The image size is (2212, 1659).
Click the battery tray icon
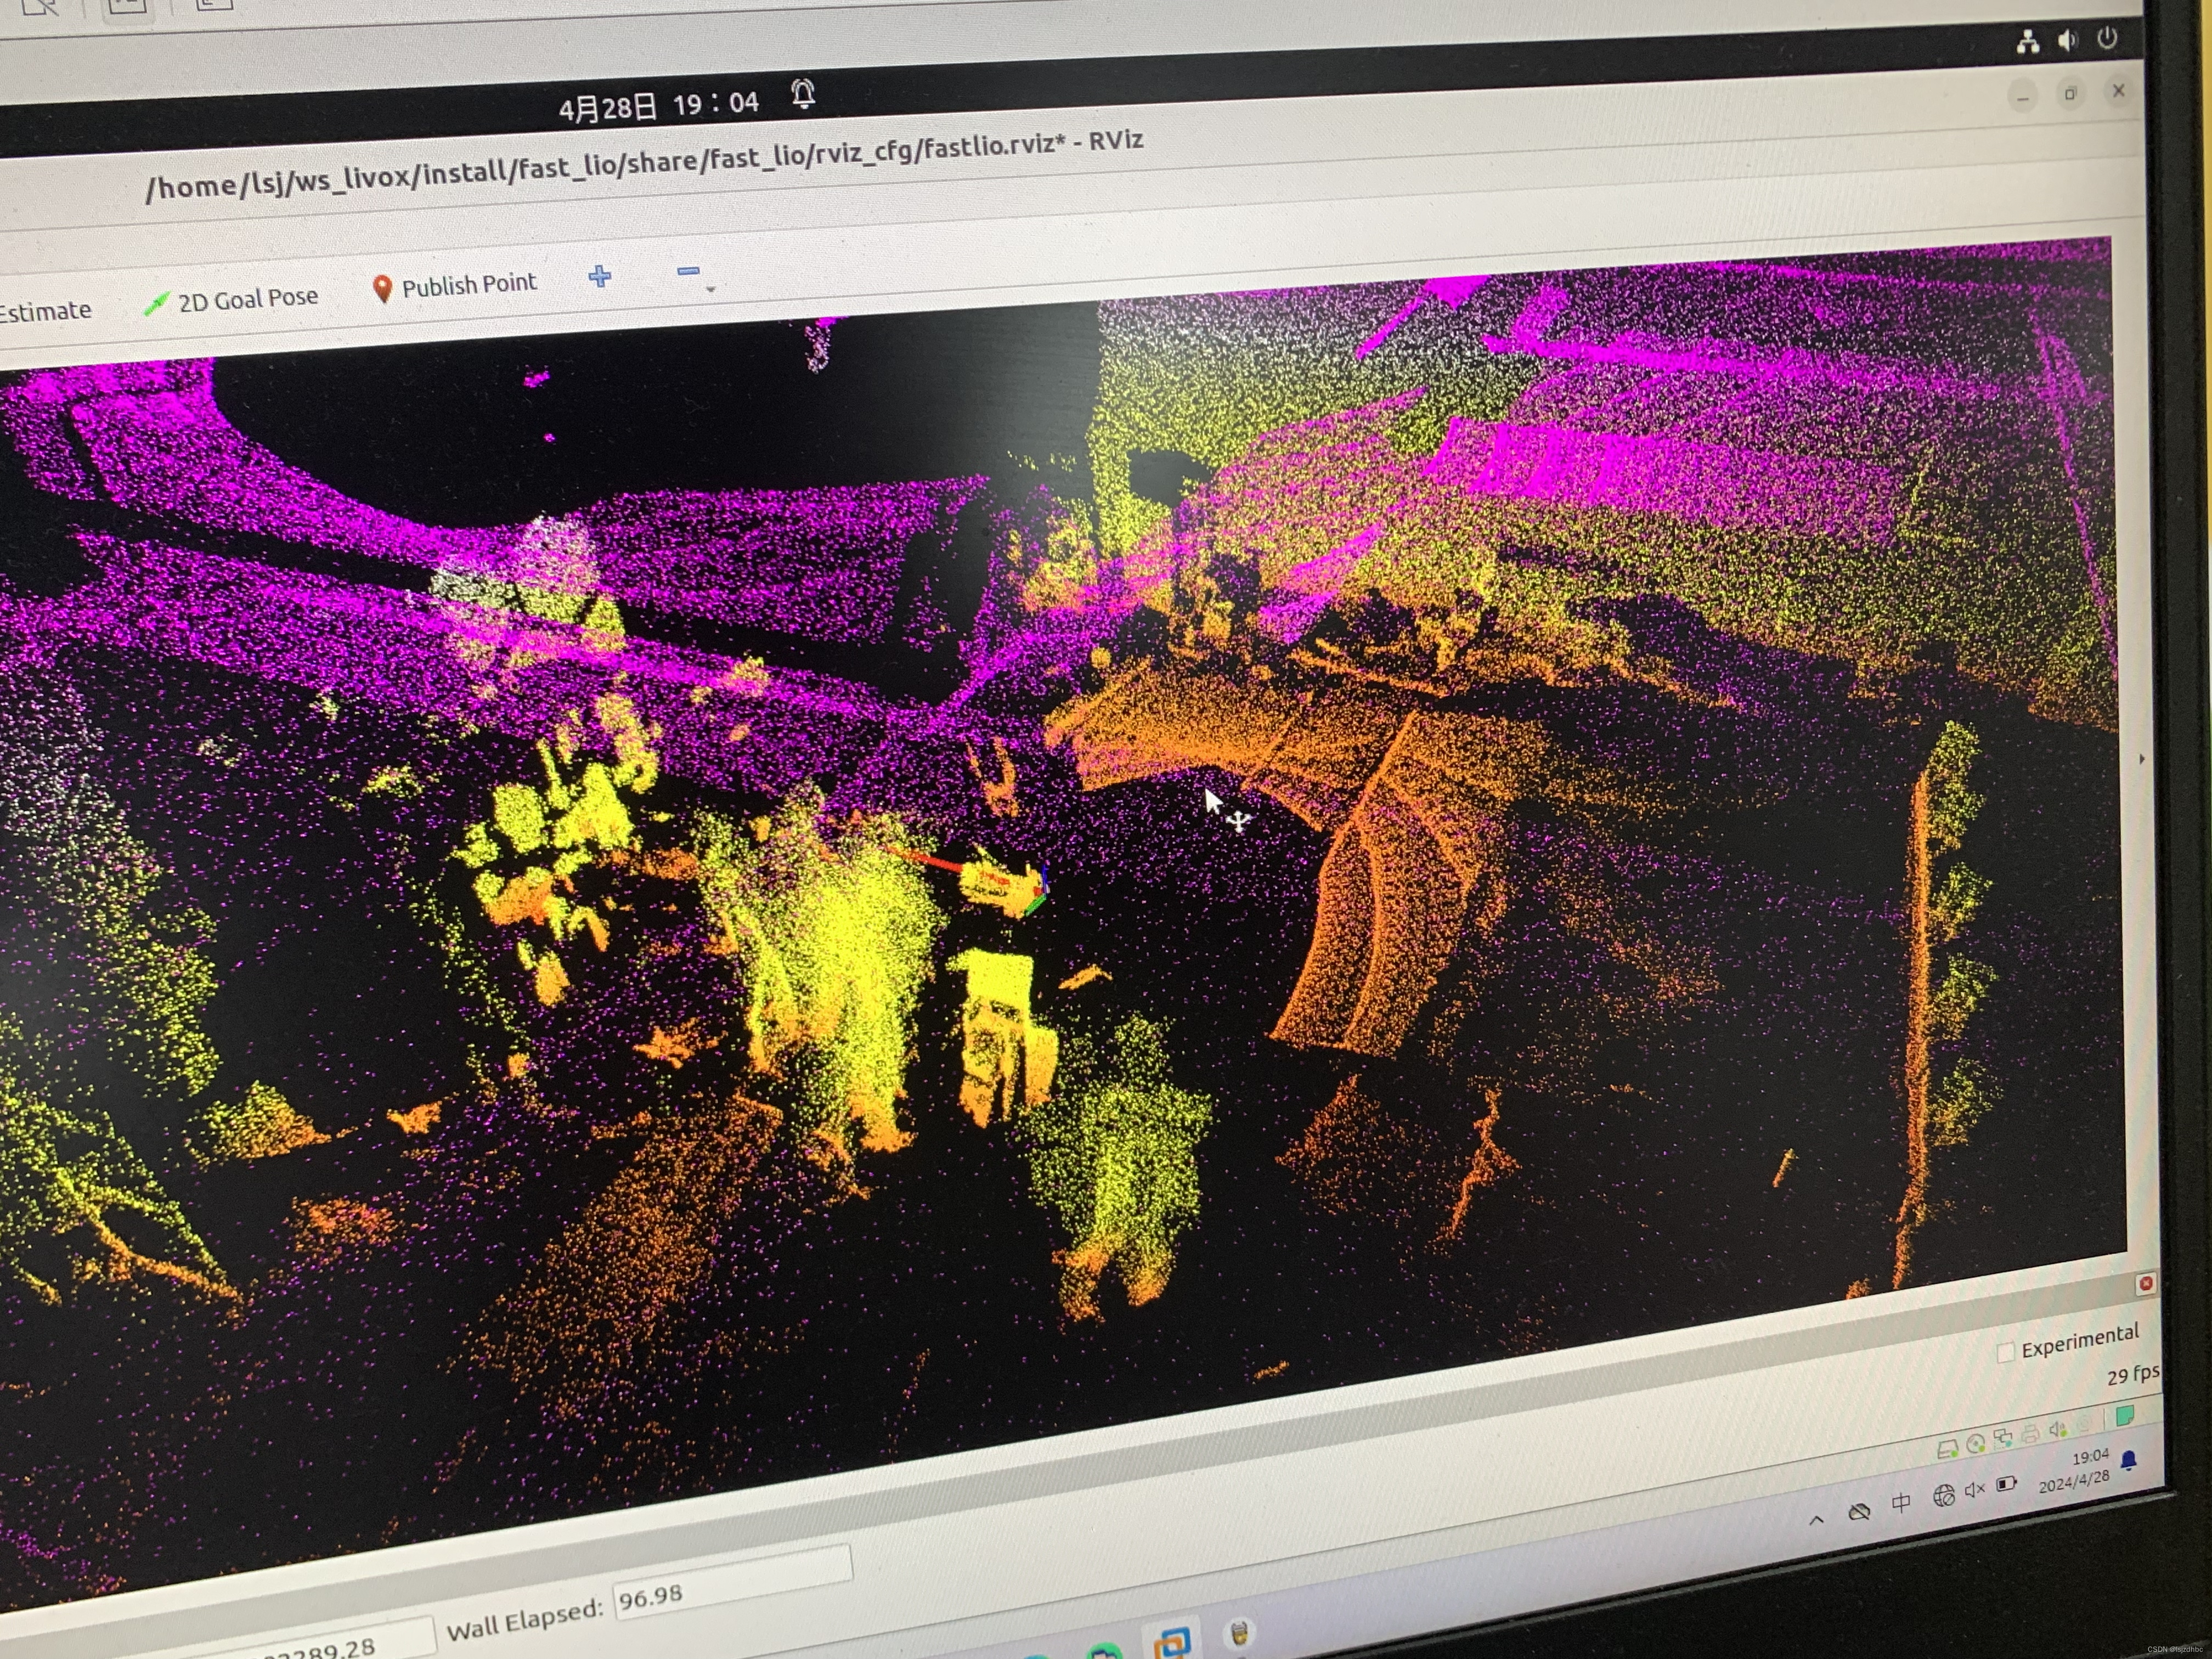[2007, 1484]
